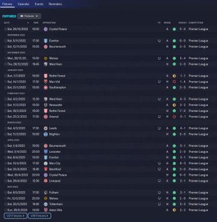Tick the selector circle beside Fulham fixture date

(x=5, y=193)
